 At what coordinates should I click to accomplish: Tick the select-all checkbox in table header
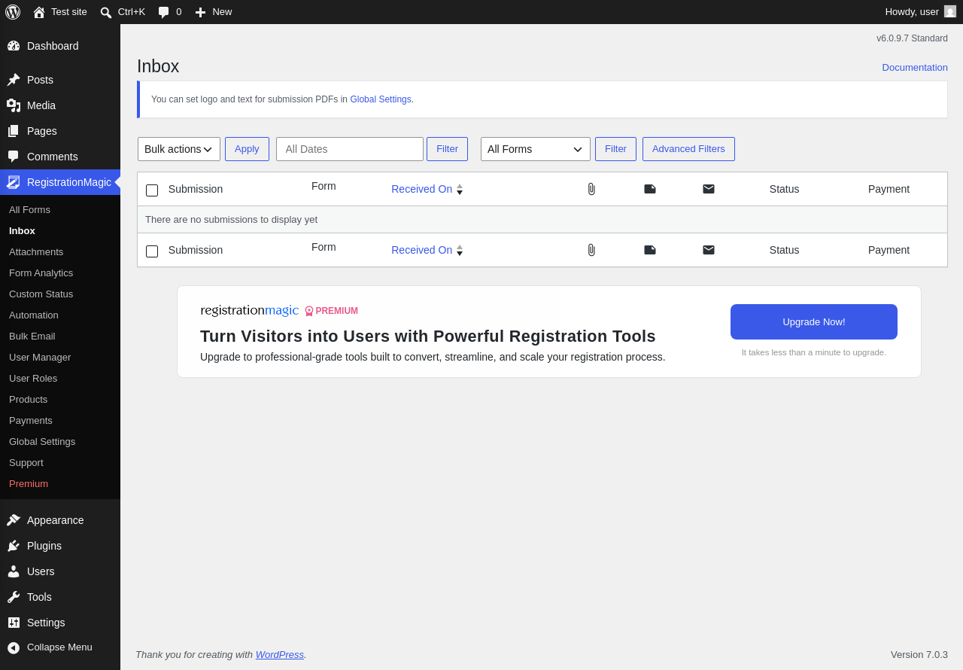coord(152,190)
